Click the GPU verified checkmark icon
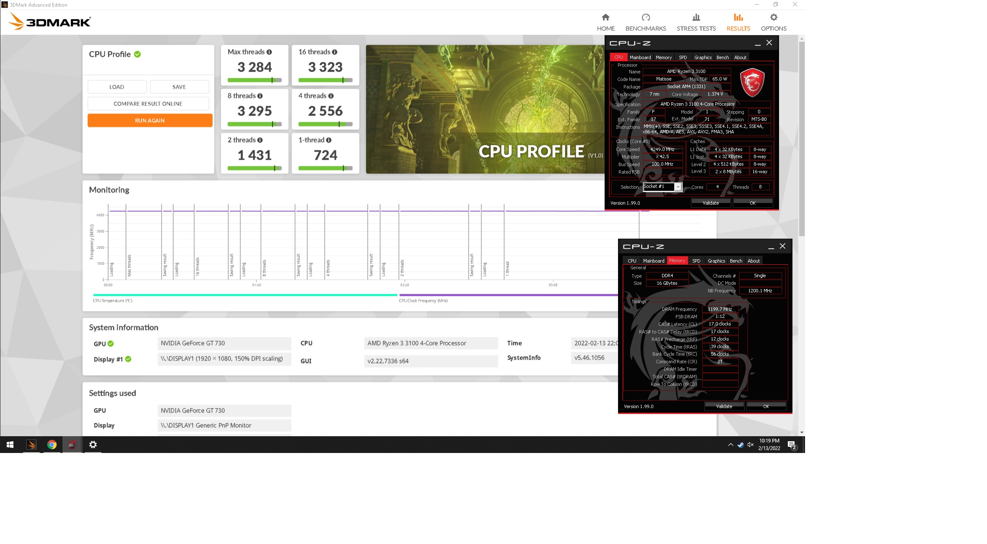The height and width of the screenshot is (544, 987). (111, 344)
